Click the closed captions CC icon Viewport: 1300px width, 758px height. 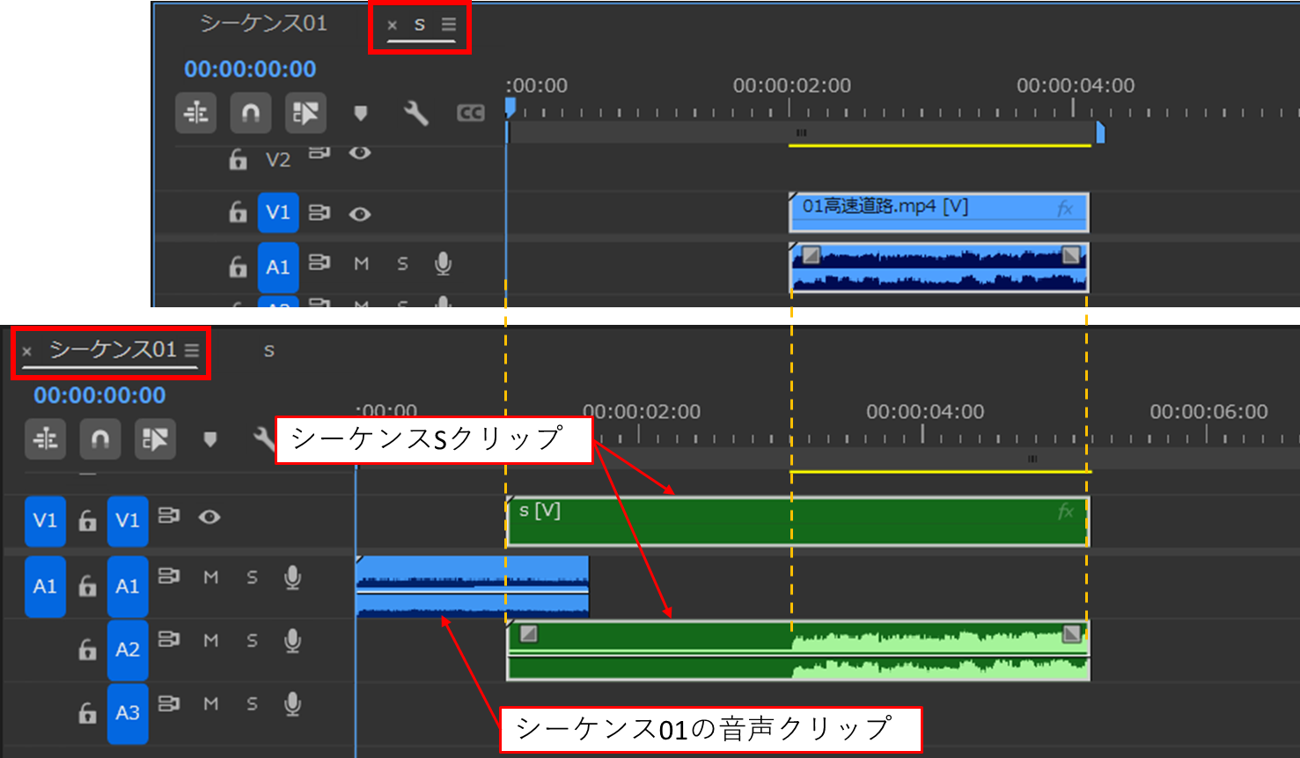point(471,113)
